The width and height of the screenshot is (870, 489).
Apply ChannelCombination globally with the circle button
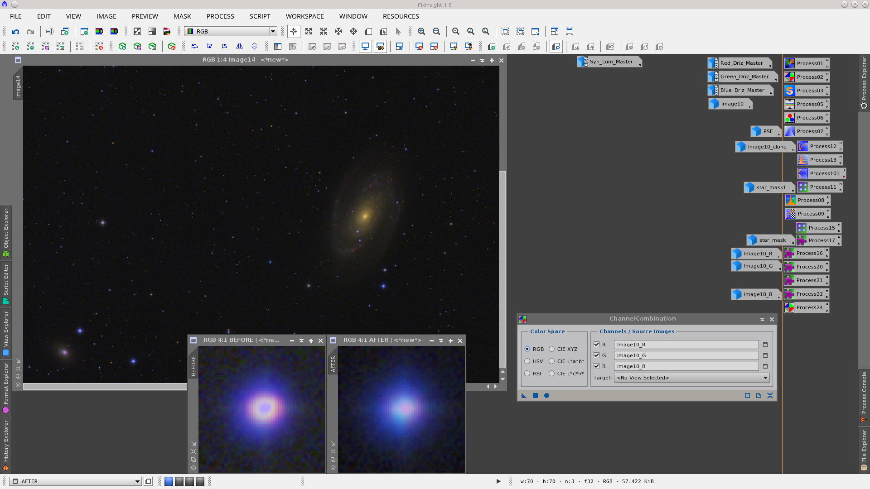[546, 395]
